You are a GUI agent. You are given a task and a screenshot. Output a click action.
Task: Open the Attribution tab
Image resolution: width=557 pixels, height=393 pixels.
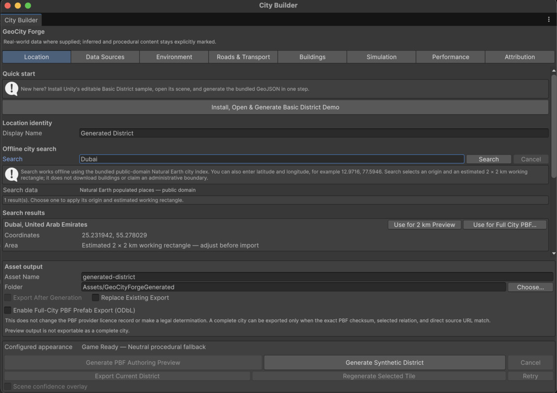pos(520,57)
